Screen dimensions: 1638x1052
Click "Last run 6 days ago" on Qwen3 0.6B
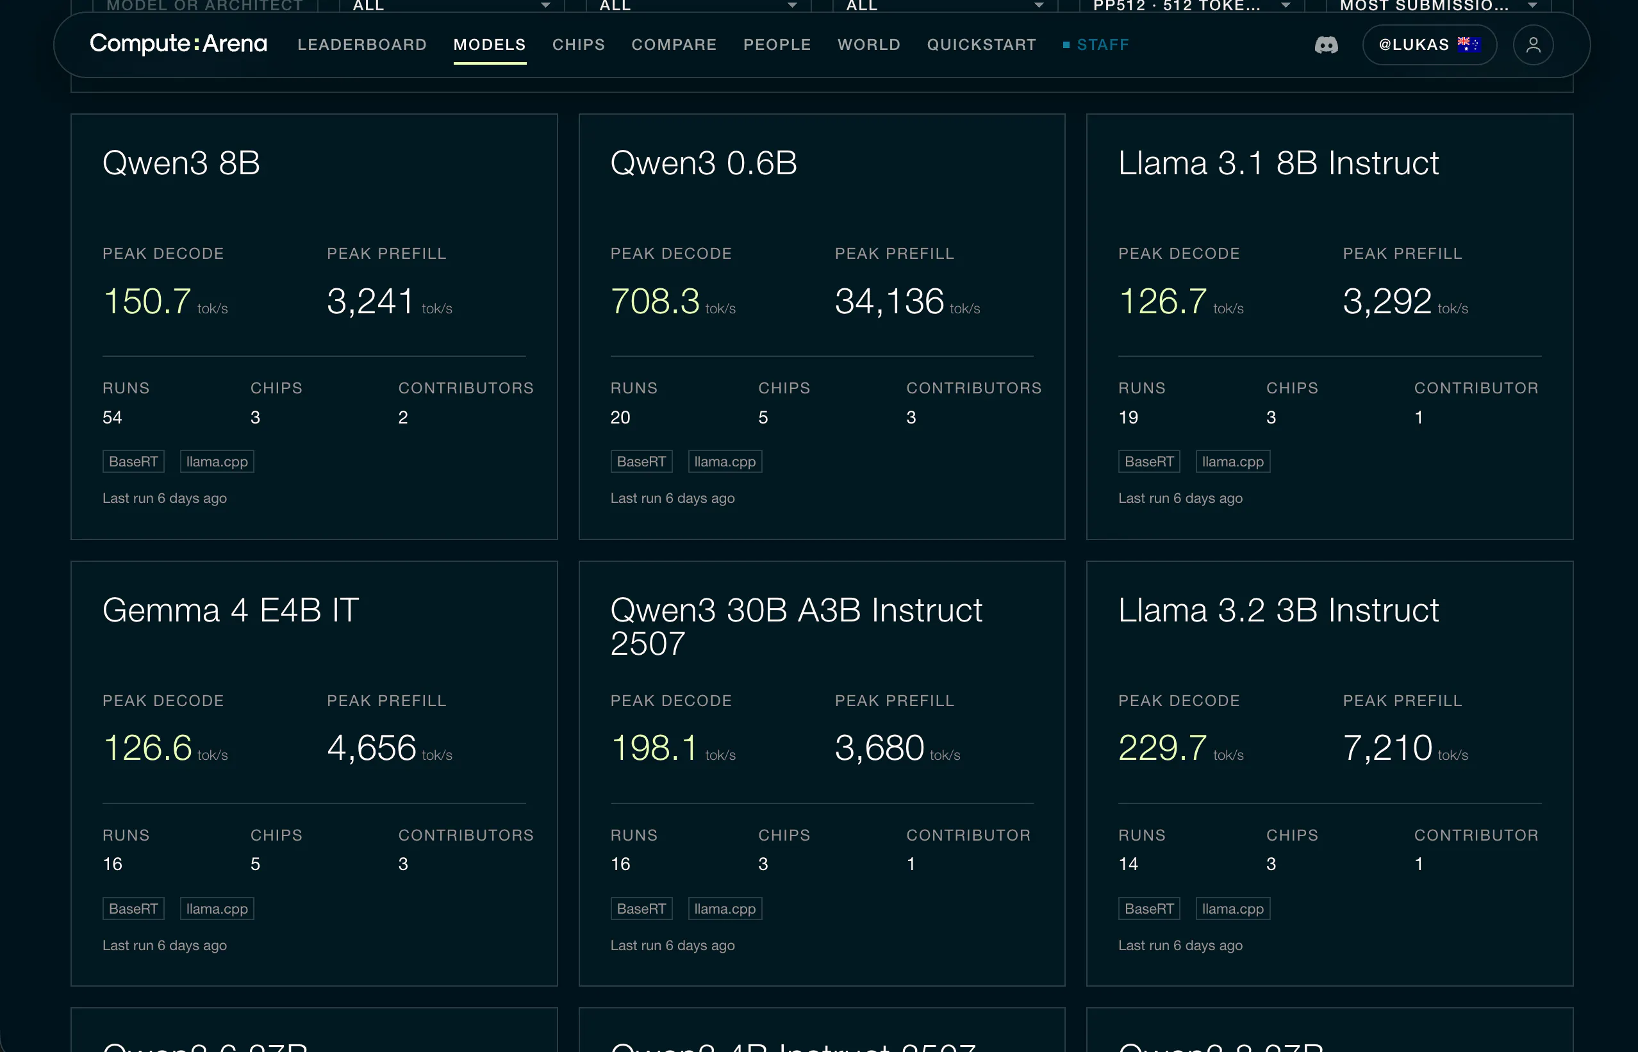point(673,498)
